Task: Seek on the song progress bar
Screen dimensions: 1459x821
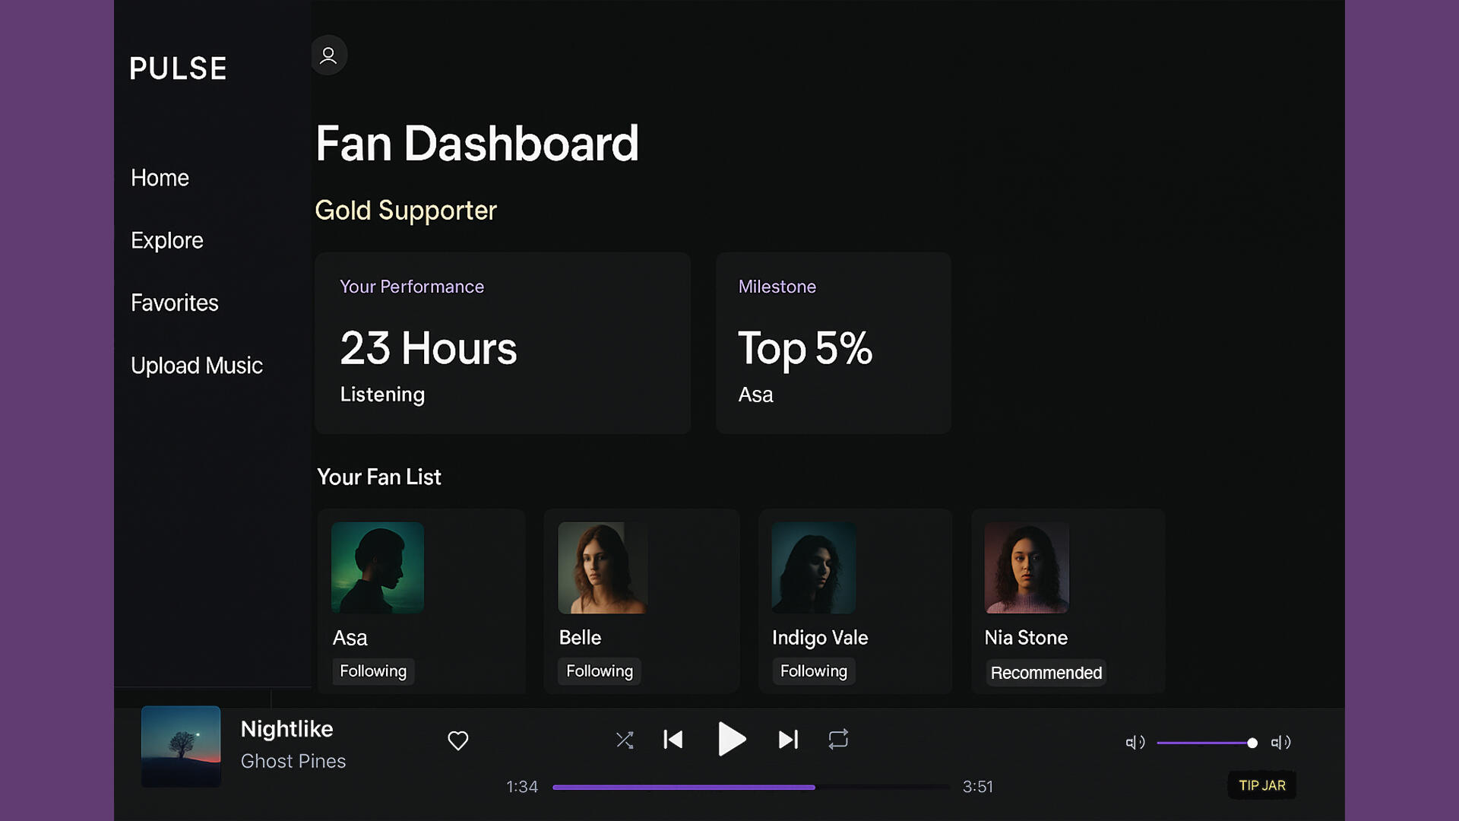Action: click(751, 788)
